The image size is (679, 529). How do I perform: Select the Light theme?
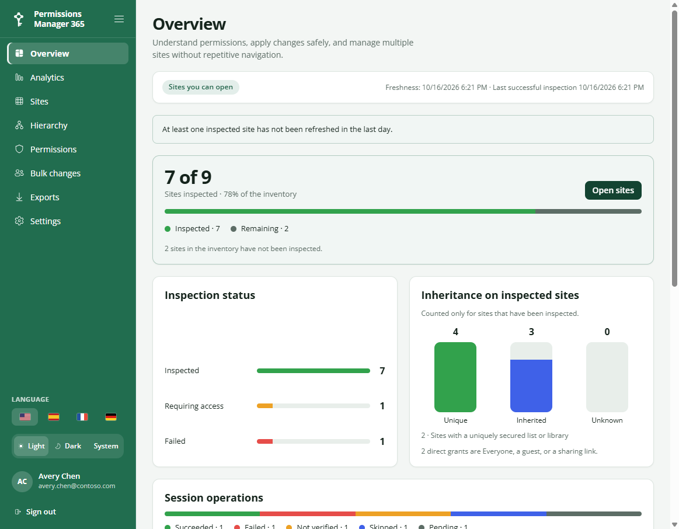coord(31,446)
